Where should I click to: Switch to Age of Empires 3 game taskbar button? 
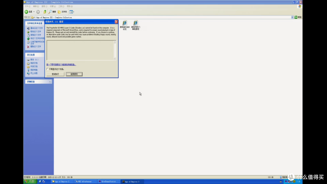132,182
